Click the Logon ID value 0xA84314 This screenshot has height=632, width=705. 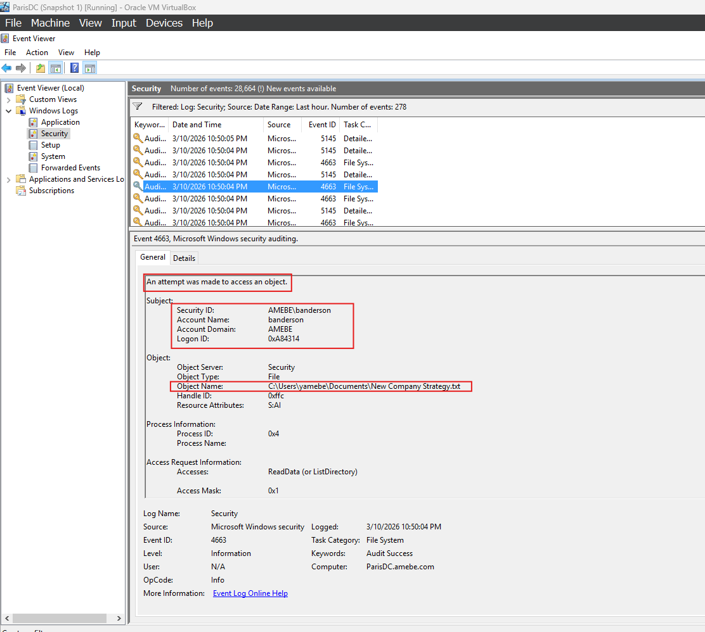[283, 339]
